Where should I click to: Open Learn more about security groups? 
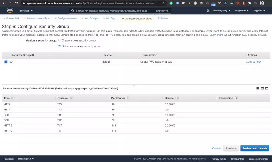point(216,35)
